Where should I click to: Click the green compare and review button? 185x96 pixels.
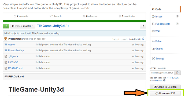[x=6, y=26]
